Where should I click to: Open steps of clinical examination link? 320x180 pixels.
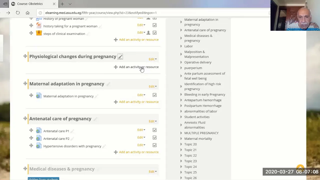[x=64, y=34]
